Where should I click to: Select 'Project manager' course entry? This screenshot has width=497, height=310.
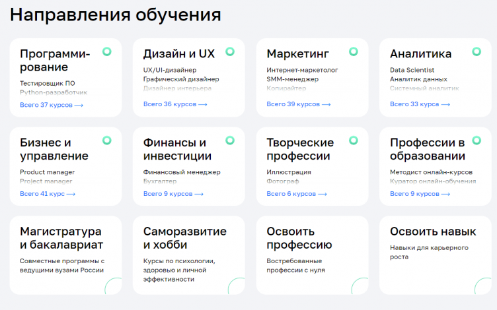(46, 181)
